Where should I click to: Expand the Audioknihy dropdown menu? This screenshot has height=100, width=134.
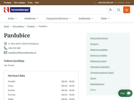point(86,18)
